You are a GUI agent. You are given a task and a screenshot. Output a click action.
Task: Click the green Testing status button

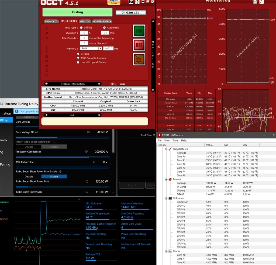tap(77, 12)
